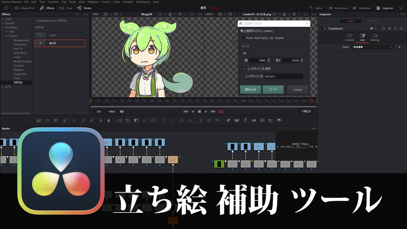Select the Background tool in Fusion toolbar
This screenshot has width=407, height=229.
pyautogui.click(x=39, y=120)
